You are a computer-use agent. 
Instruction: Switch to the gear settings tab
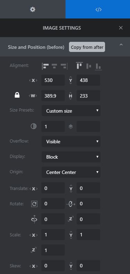pos(33,9)
